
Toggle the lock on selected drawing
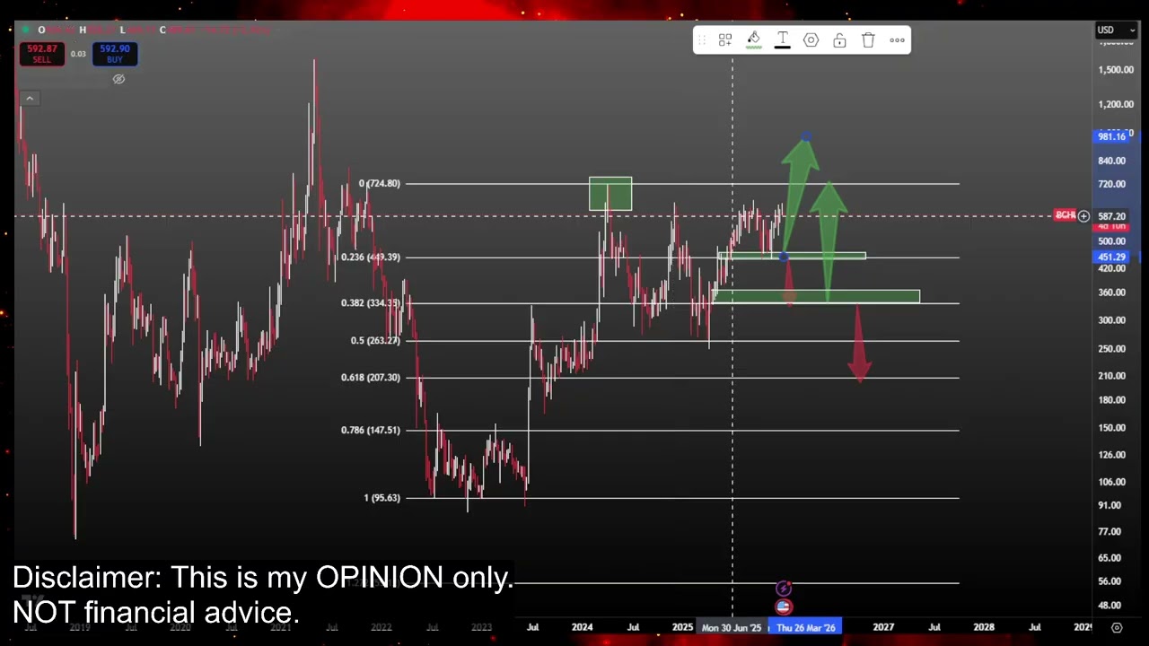pos(840,39)
